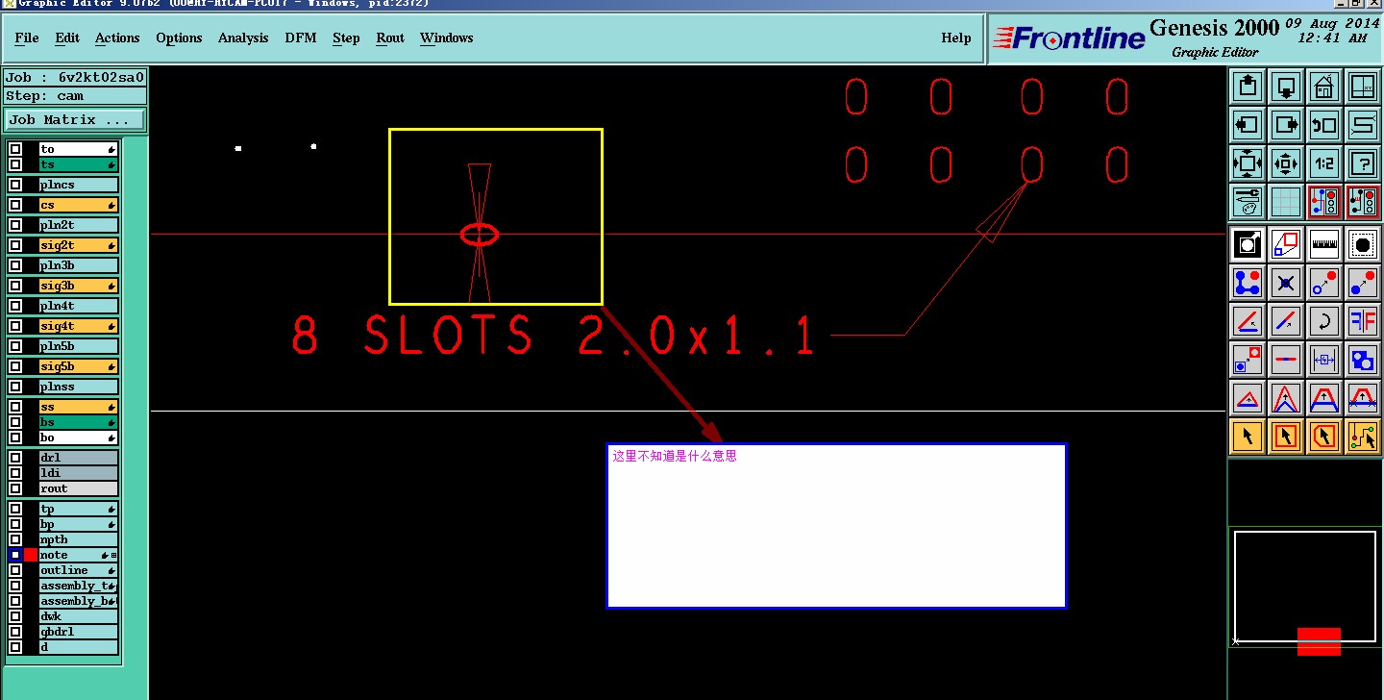Toggle the checkbox for layer outline

pyautogui.click(x=15, y=570)
